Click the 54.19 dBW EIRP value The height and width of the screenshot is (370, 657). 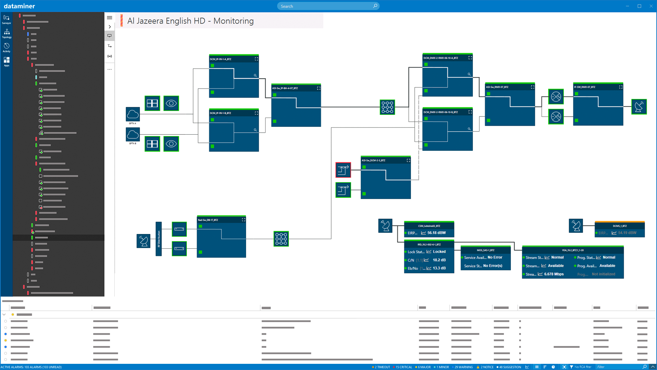coord(627,233)
